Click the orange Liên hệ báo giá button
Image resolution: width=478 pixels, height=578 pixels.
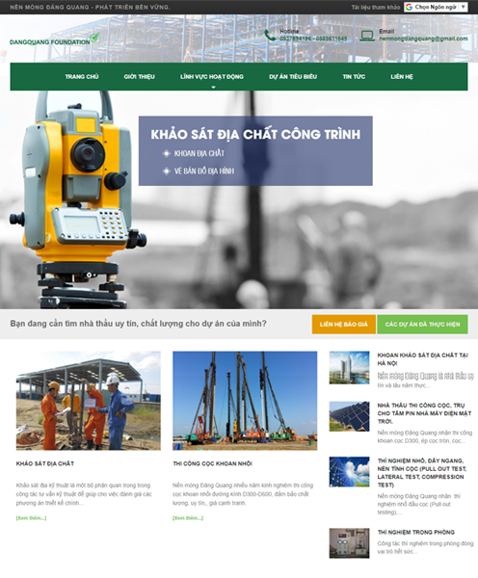click(344, 325)
